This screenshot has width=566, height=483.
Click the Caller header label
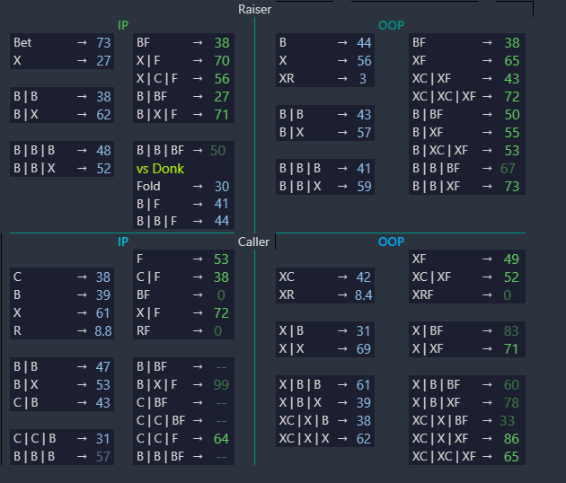[x=253, y=241]
